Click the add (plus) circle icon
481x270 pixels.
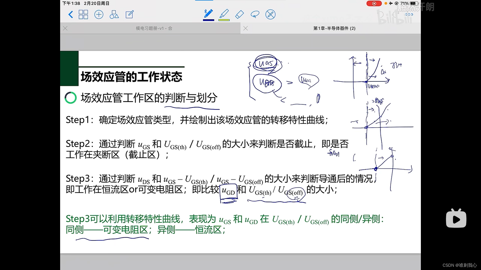tap(99, 14)
